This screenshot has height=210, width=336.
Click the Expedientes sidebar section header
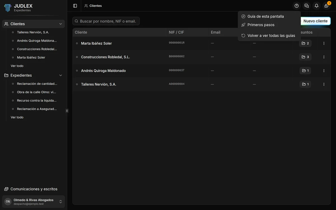pos(34,75)
